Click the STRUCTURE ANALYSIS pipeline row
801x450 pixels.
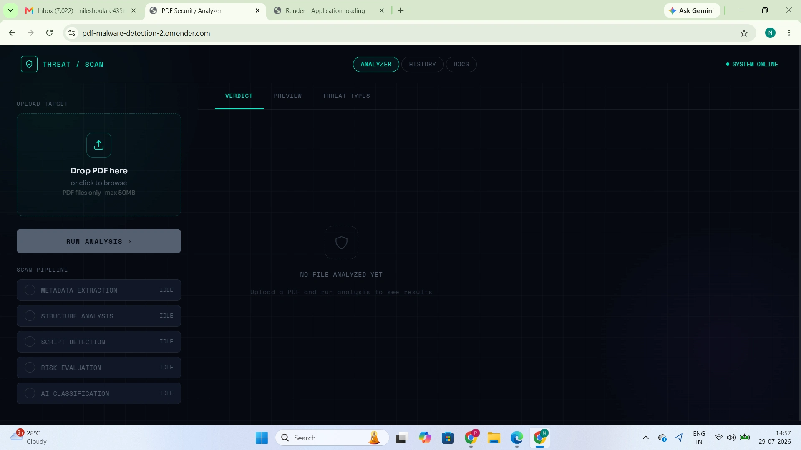[x=99, y=316]
